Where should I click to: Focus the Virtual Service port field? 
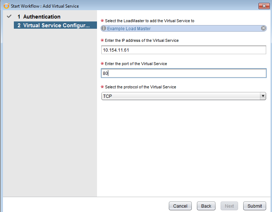pos(183,73)
